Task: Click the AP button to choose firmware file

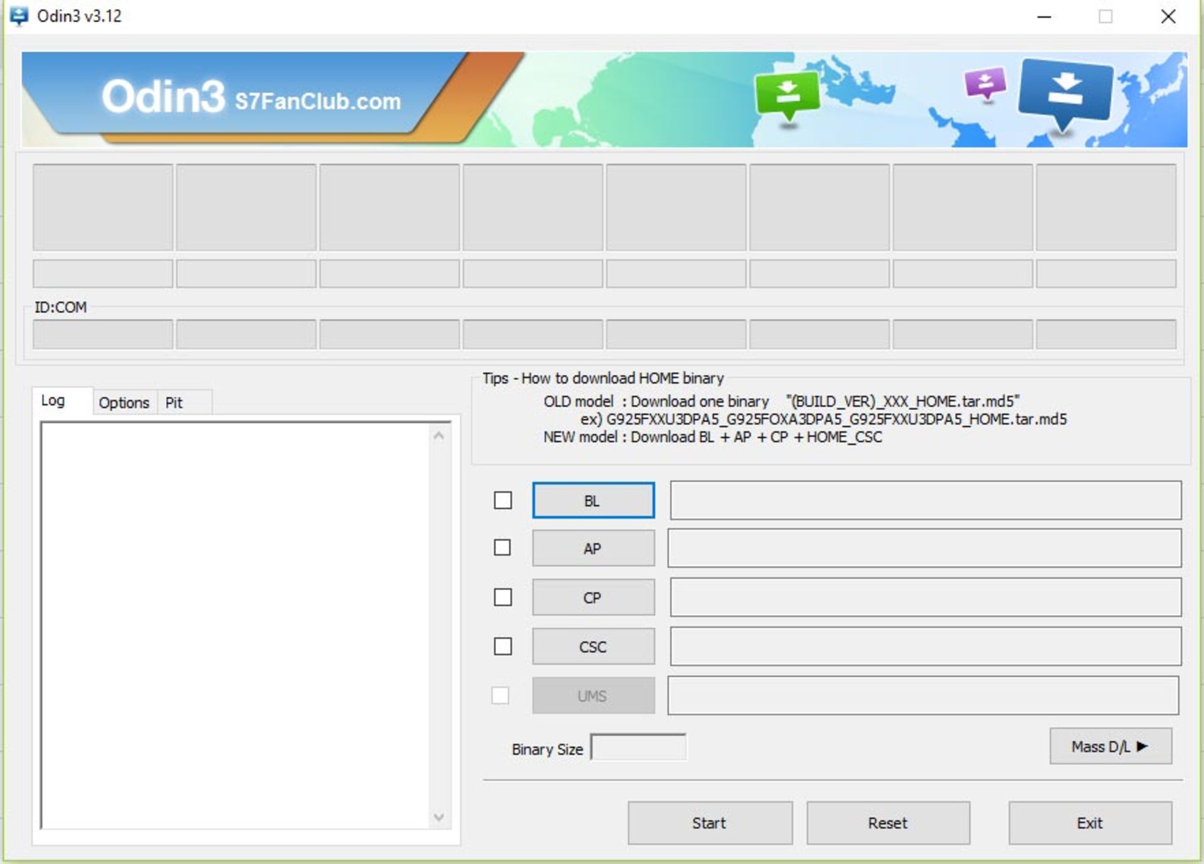Action: coord(593,549)
